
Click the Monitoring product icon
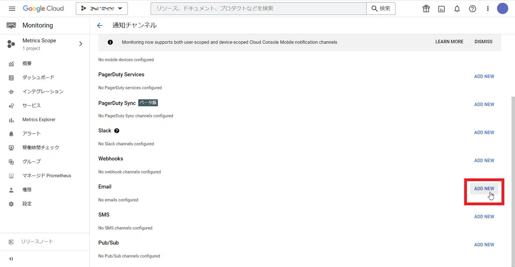(11, 26)
